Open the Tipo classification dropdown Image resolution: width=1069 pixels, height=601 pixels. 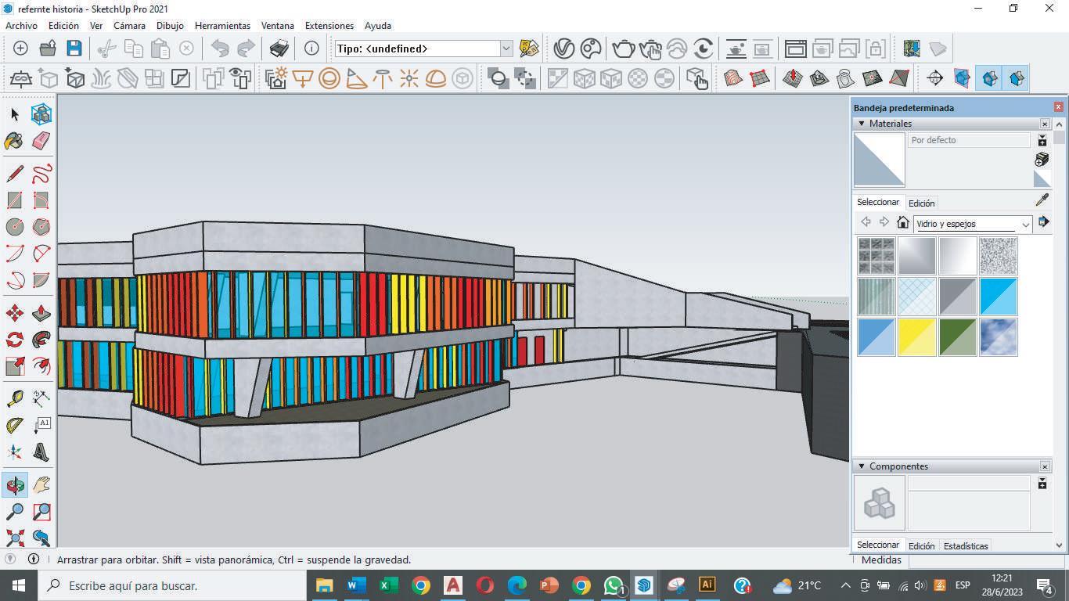tap(506, 49)
